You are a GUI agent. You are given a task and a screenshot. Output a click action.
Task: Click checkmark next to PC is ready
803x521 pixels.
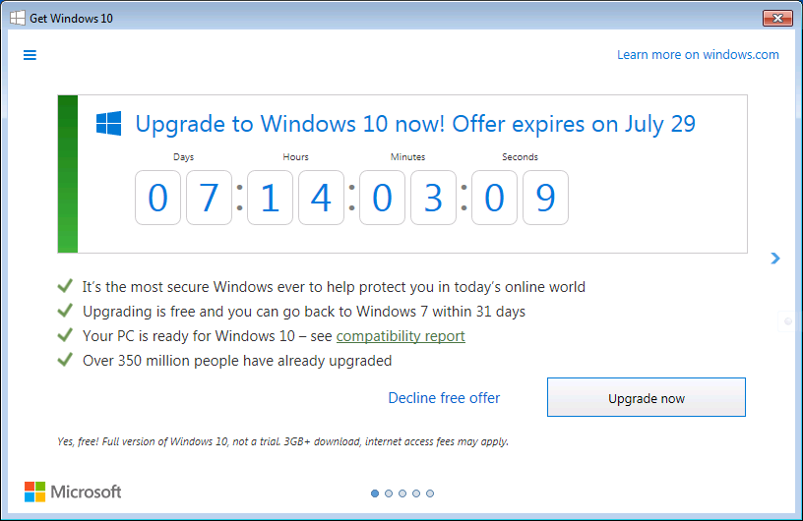tap(65, 335)
